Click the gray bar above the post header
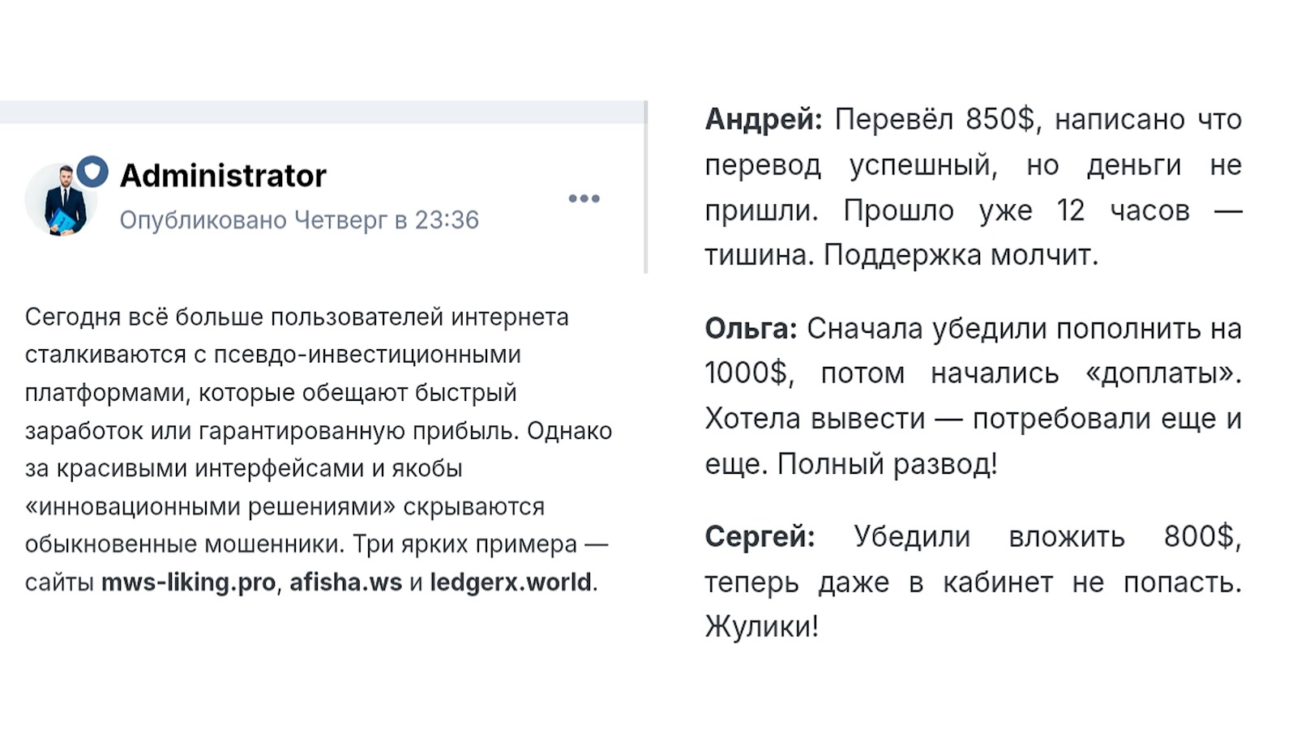The image size is (1297, 729). click(x=323, y=112)
